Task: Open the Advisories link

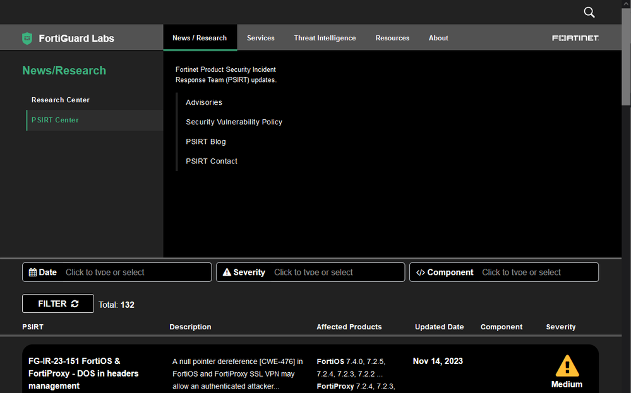Action: pyautogui.click(x=203, y=102)
